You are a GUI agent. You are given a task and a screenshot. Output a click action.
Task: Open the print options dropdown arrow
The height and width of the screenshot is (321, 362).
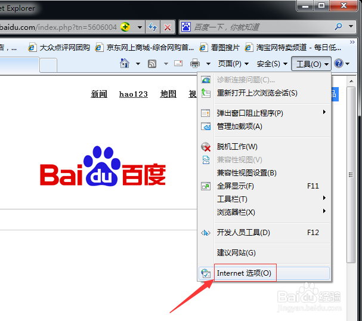(x=208, y=64)
